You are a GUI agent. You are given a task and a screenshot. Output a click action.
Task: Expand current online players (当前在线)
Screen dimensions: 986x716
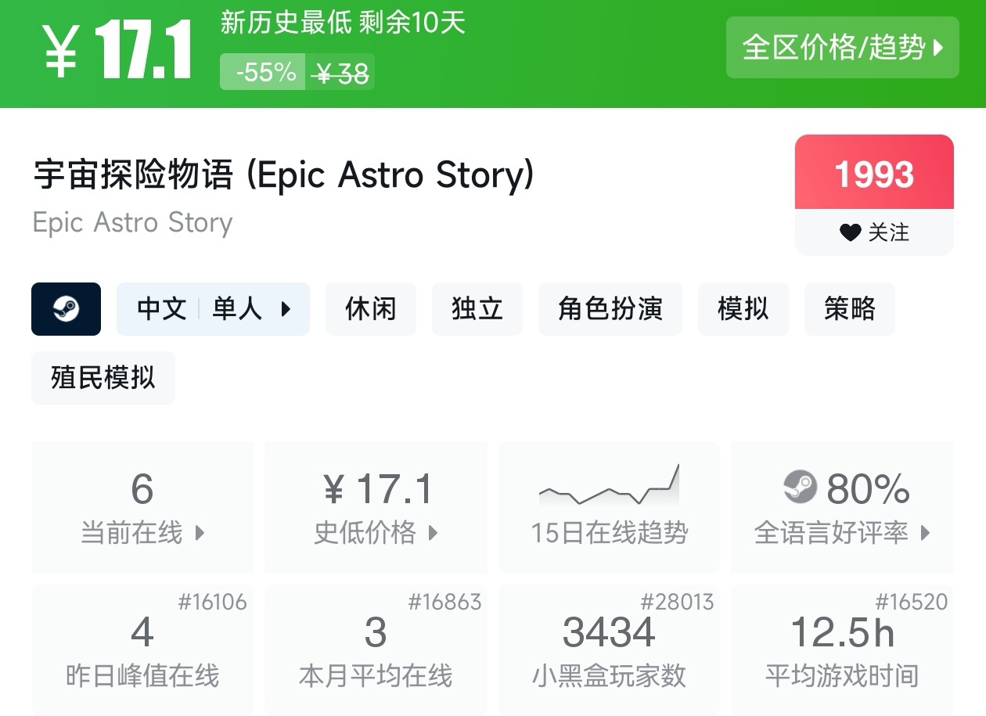(142, 506)
